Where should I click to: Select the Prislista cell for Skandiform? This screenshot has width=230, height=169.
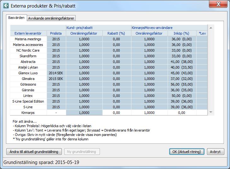click(x=56, y=56)
